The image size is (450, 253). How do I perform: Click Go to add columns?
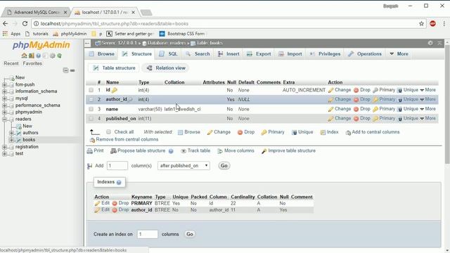[224, 166]
